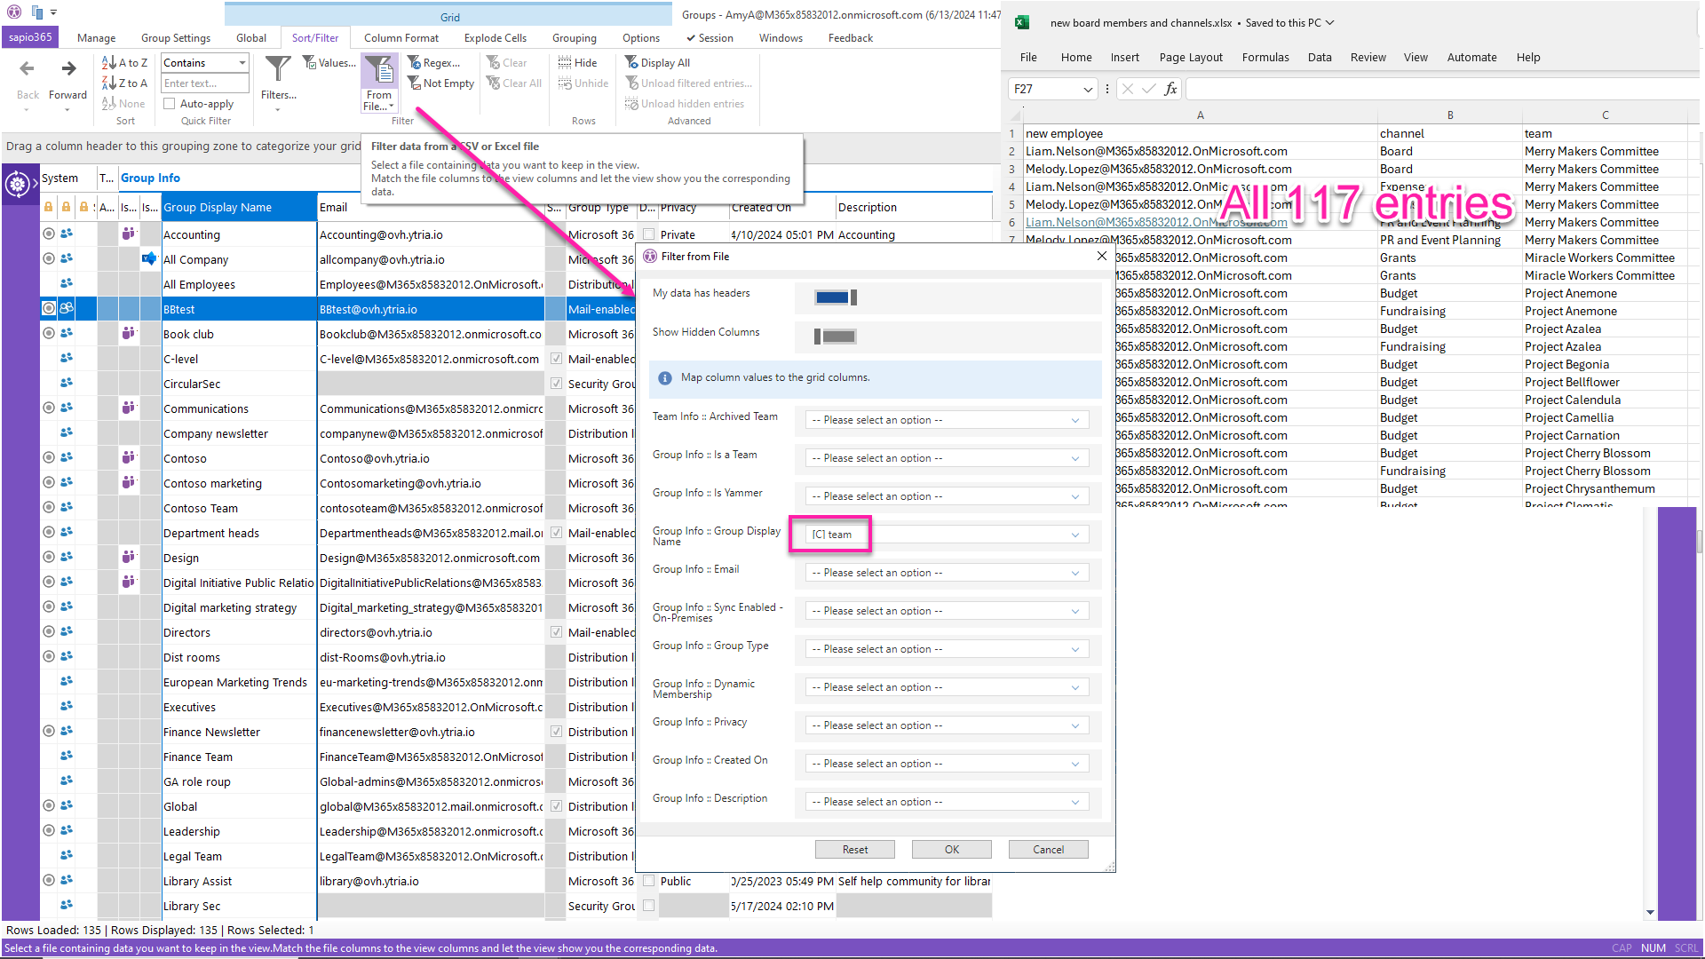1705x959 pixels.
Task: Click the Excel formula bar input
Action: tap(1443, 89)
